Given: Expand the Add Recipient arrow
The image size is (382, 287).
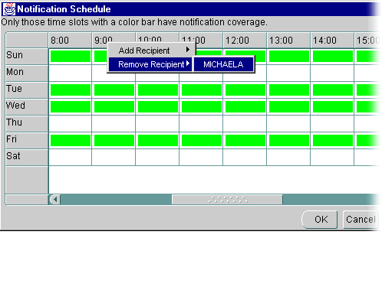Looking at the screenshot, I should [188, 50].
